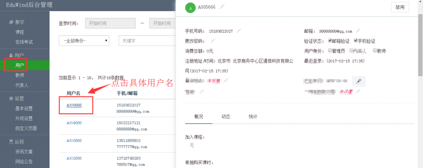Select the highlighted 用户 sidebar item
The width and height of the screenshot is (423, 168).
(x=25, y=65)
